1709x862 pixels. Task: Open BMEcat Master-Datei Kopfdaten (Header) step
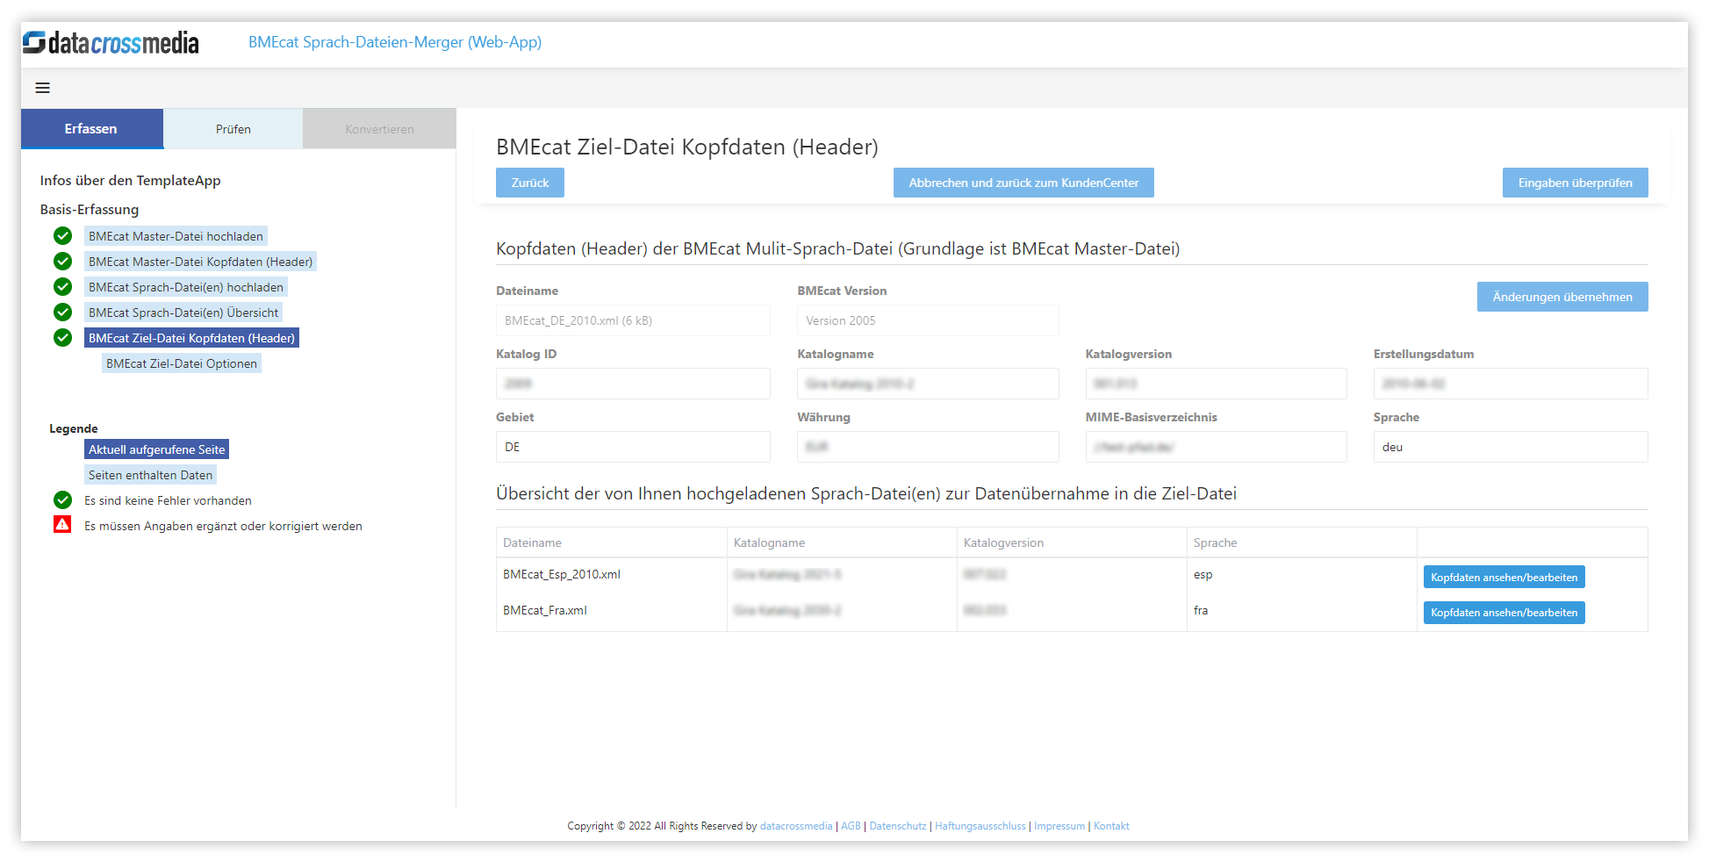(x=200, y=262)
